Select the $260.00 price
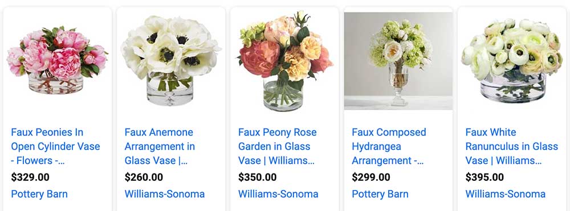This screenshot has height=211, width=570. pyautogui.click(x=144, y=177)
